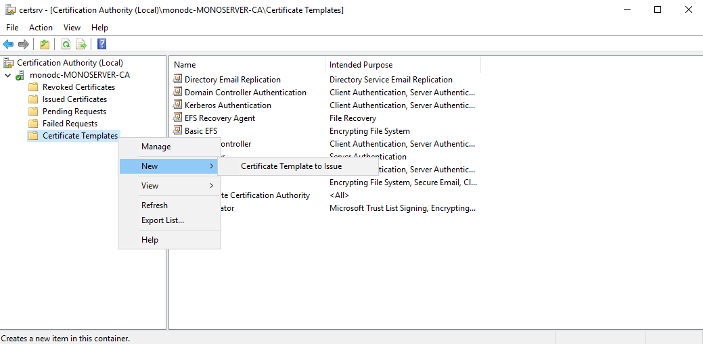The width and height of the screenshot is (703, 344).
Task: Click the Back arrow toolbar icon
Action: tap(8, 45)
